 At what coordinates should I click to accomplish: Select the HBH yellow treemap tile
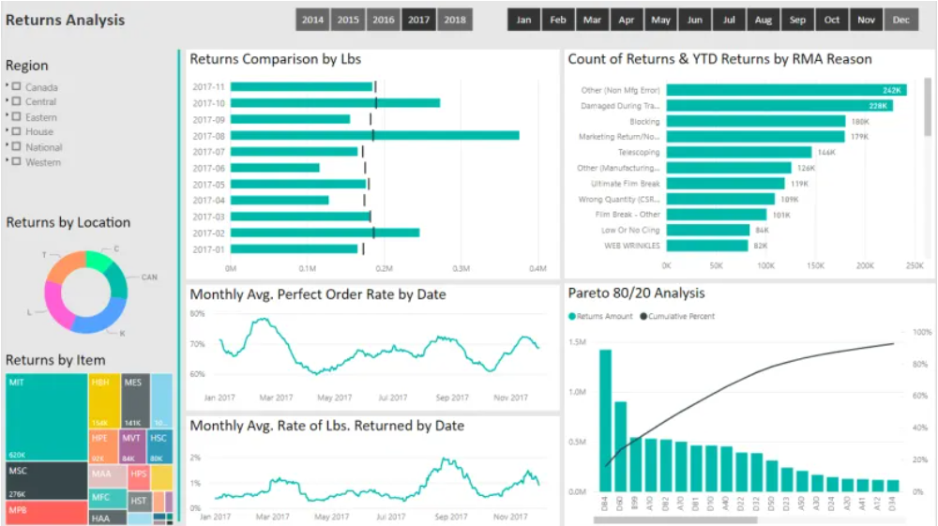104,400
